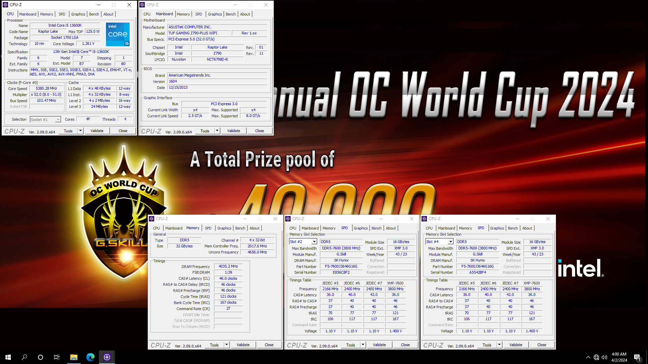Open About tab in Slot #4 window
Viewport: 648px width, 364px height.
pyautogui.click(x=527, y=228)
